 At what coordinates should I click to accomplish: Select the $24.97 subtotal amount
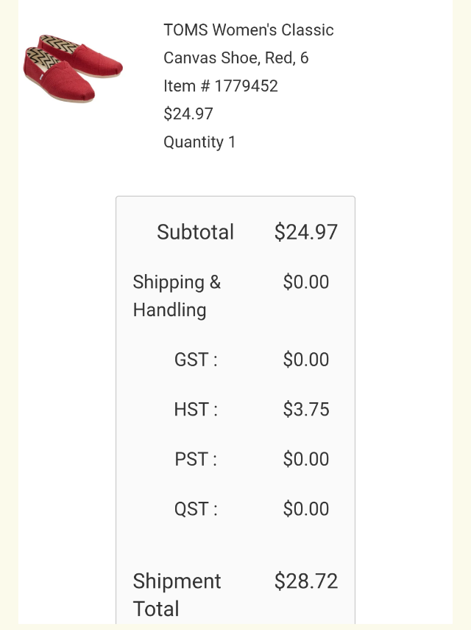(305, 232)
